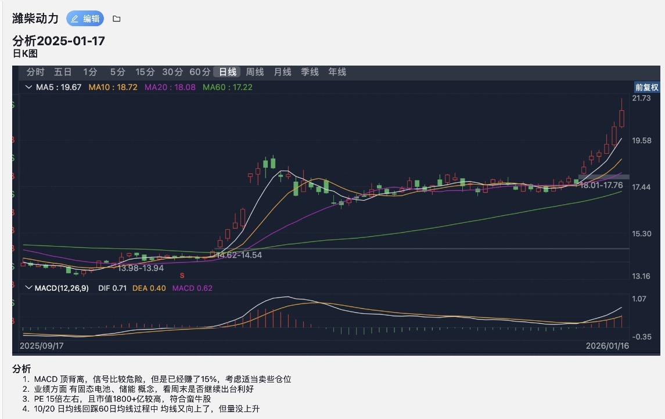Screen dimensions: 665x419
Task: Click the 分析2025-01-17 heading
Action: click(59, 41)
